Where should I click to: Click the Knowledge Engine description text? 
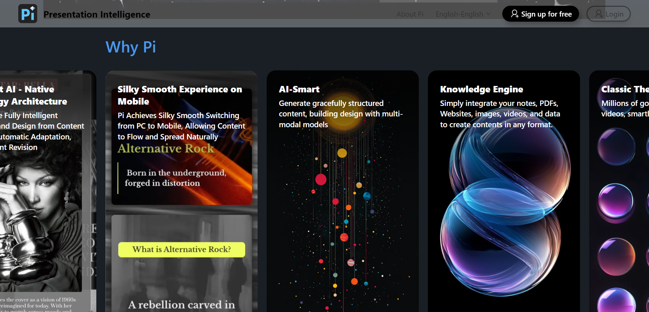click(500, 114)
